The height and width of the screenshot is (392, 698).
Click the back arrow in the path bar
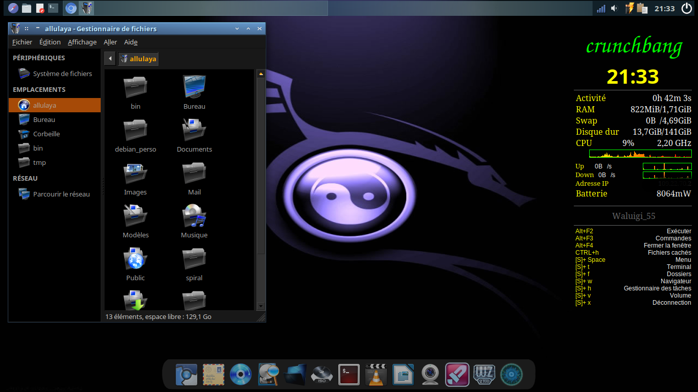[x=110, y=59]
